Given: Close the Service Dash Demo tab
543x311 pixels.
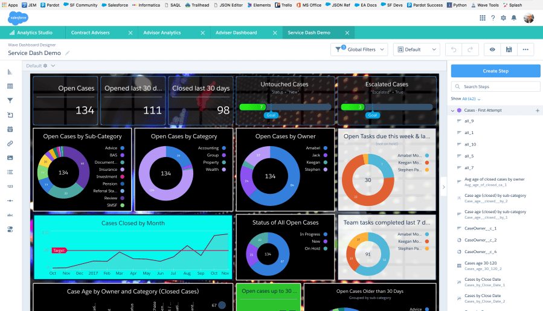Looking at the screenshot, I should [347, 33].
